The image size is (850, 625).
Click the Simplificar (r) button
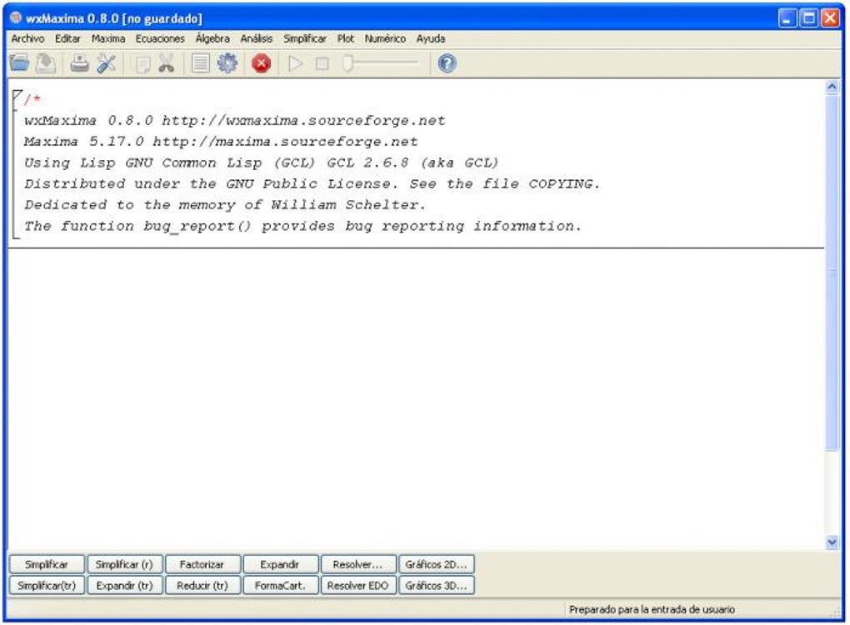coord(124,564)
